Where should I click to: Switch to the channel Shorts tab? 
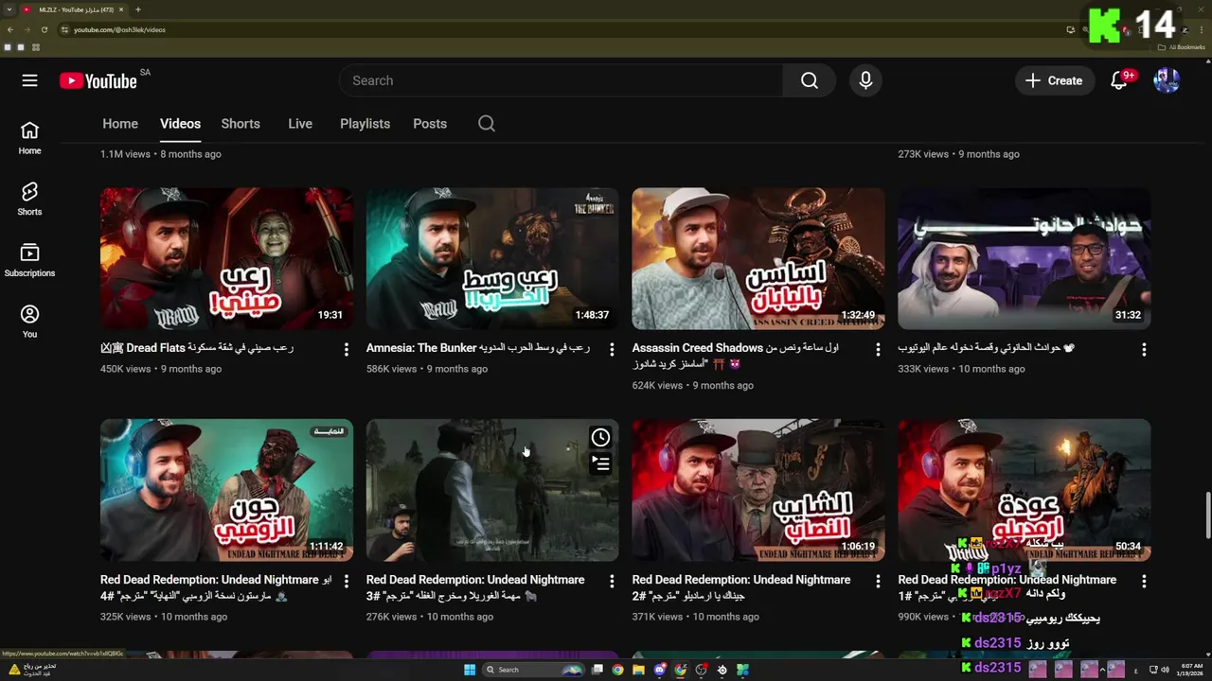(241, 124)
